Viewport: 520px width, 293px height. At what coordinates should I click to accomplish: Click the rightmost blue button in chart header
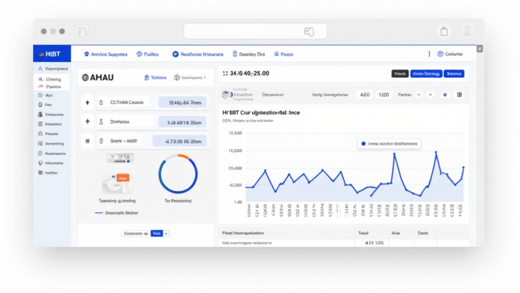pyautogui.click(x=453, y=74)
